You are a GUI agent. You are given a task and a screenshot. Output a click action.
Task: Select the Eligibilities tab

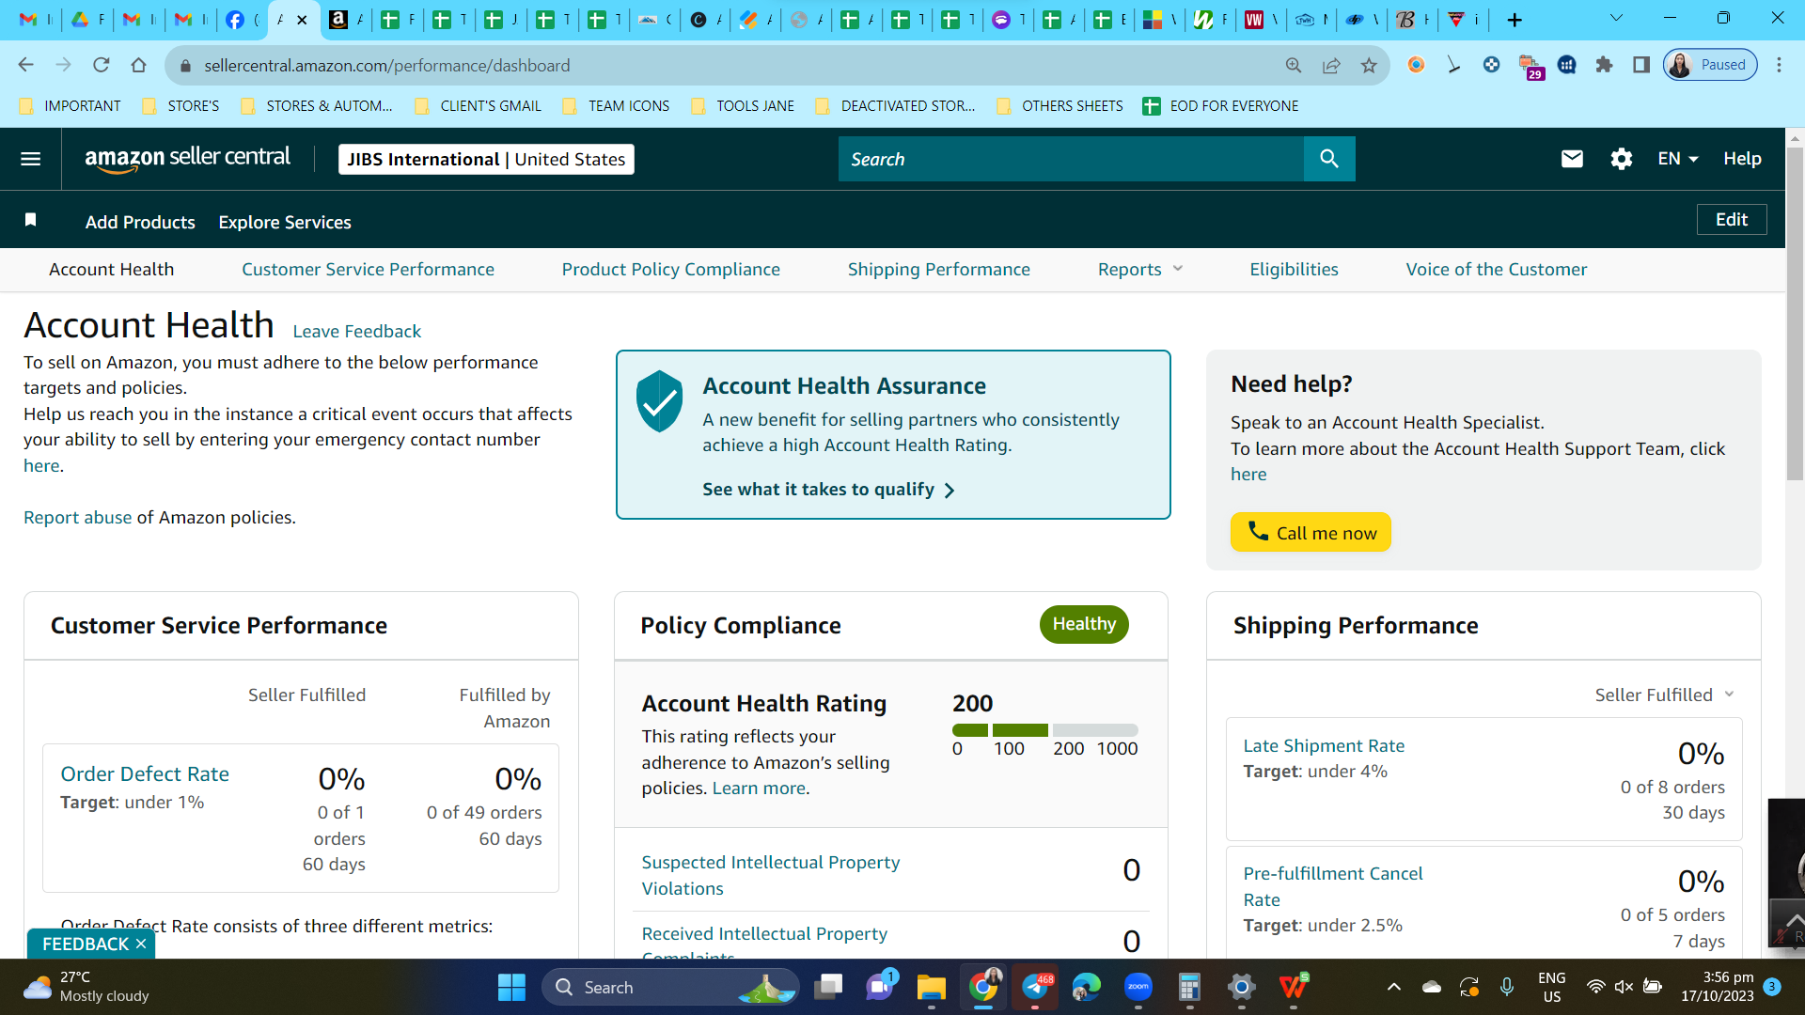pos(1294,270)
